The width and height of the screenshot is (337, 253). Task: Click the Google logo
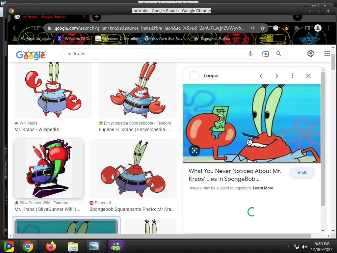[x=31, y=55]
